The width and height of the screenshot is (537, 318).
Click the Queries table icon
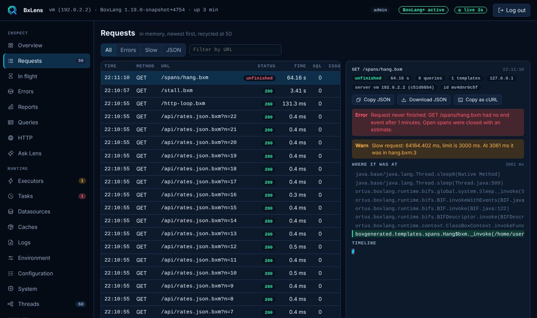(10, 122)
